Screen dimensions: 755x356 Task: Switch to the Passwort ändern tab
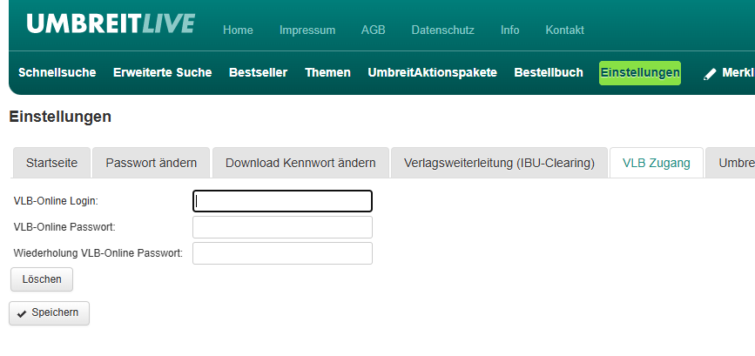pos(151,163)
